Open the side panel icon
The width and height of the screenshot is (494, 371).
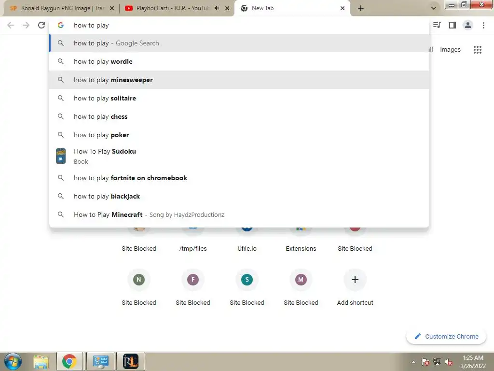(x=453, y=25)
